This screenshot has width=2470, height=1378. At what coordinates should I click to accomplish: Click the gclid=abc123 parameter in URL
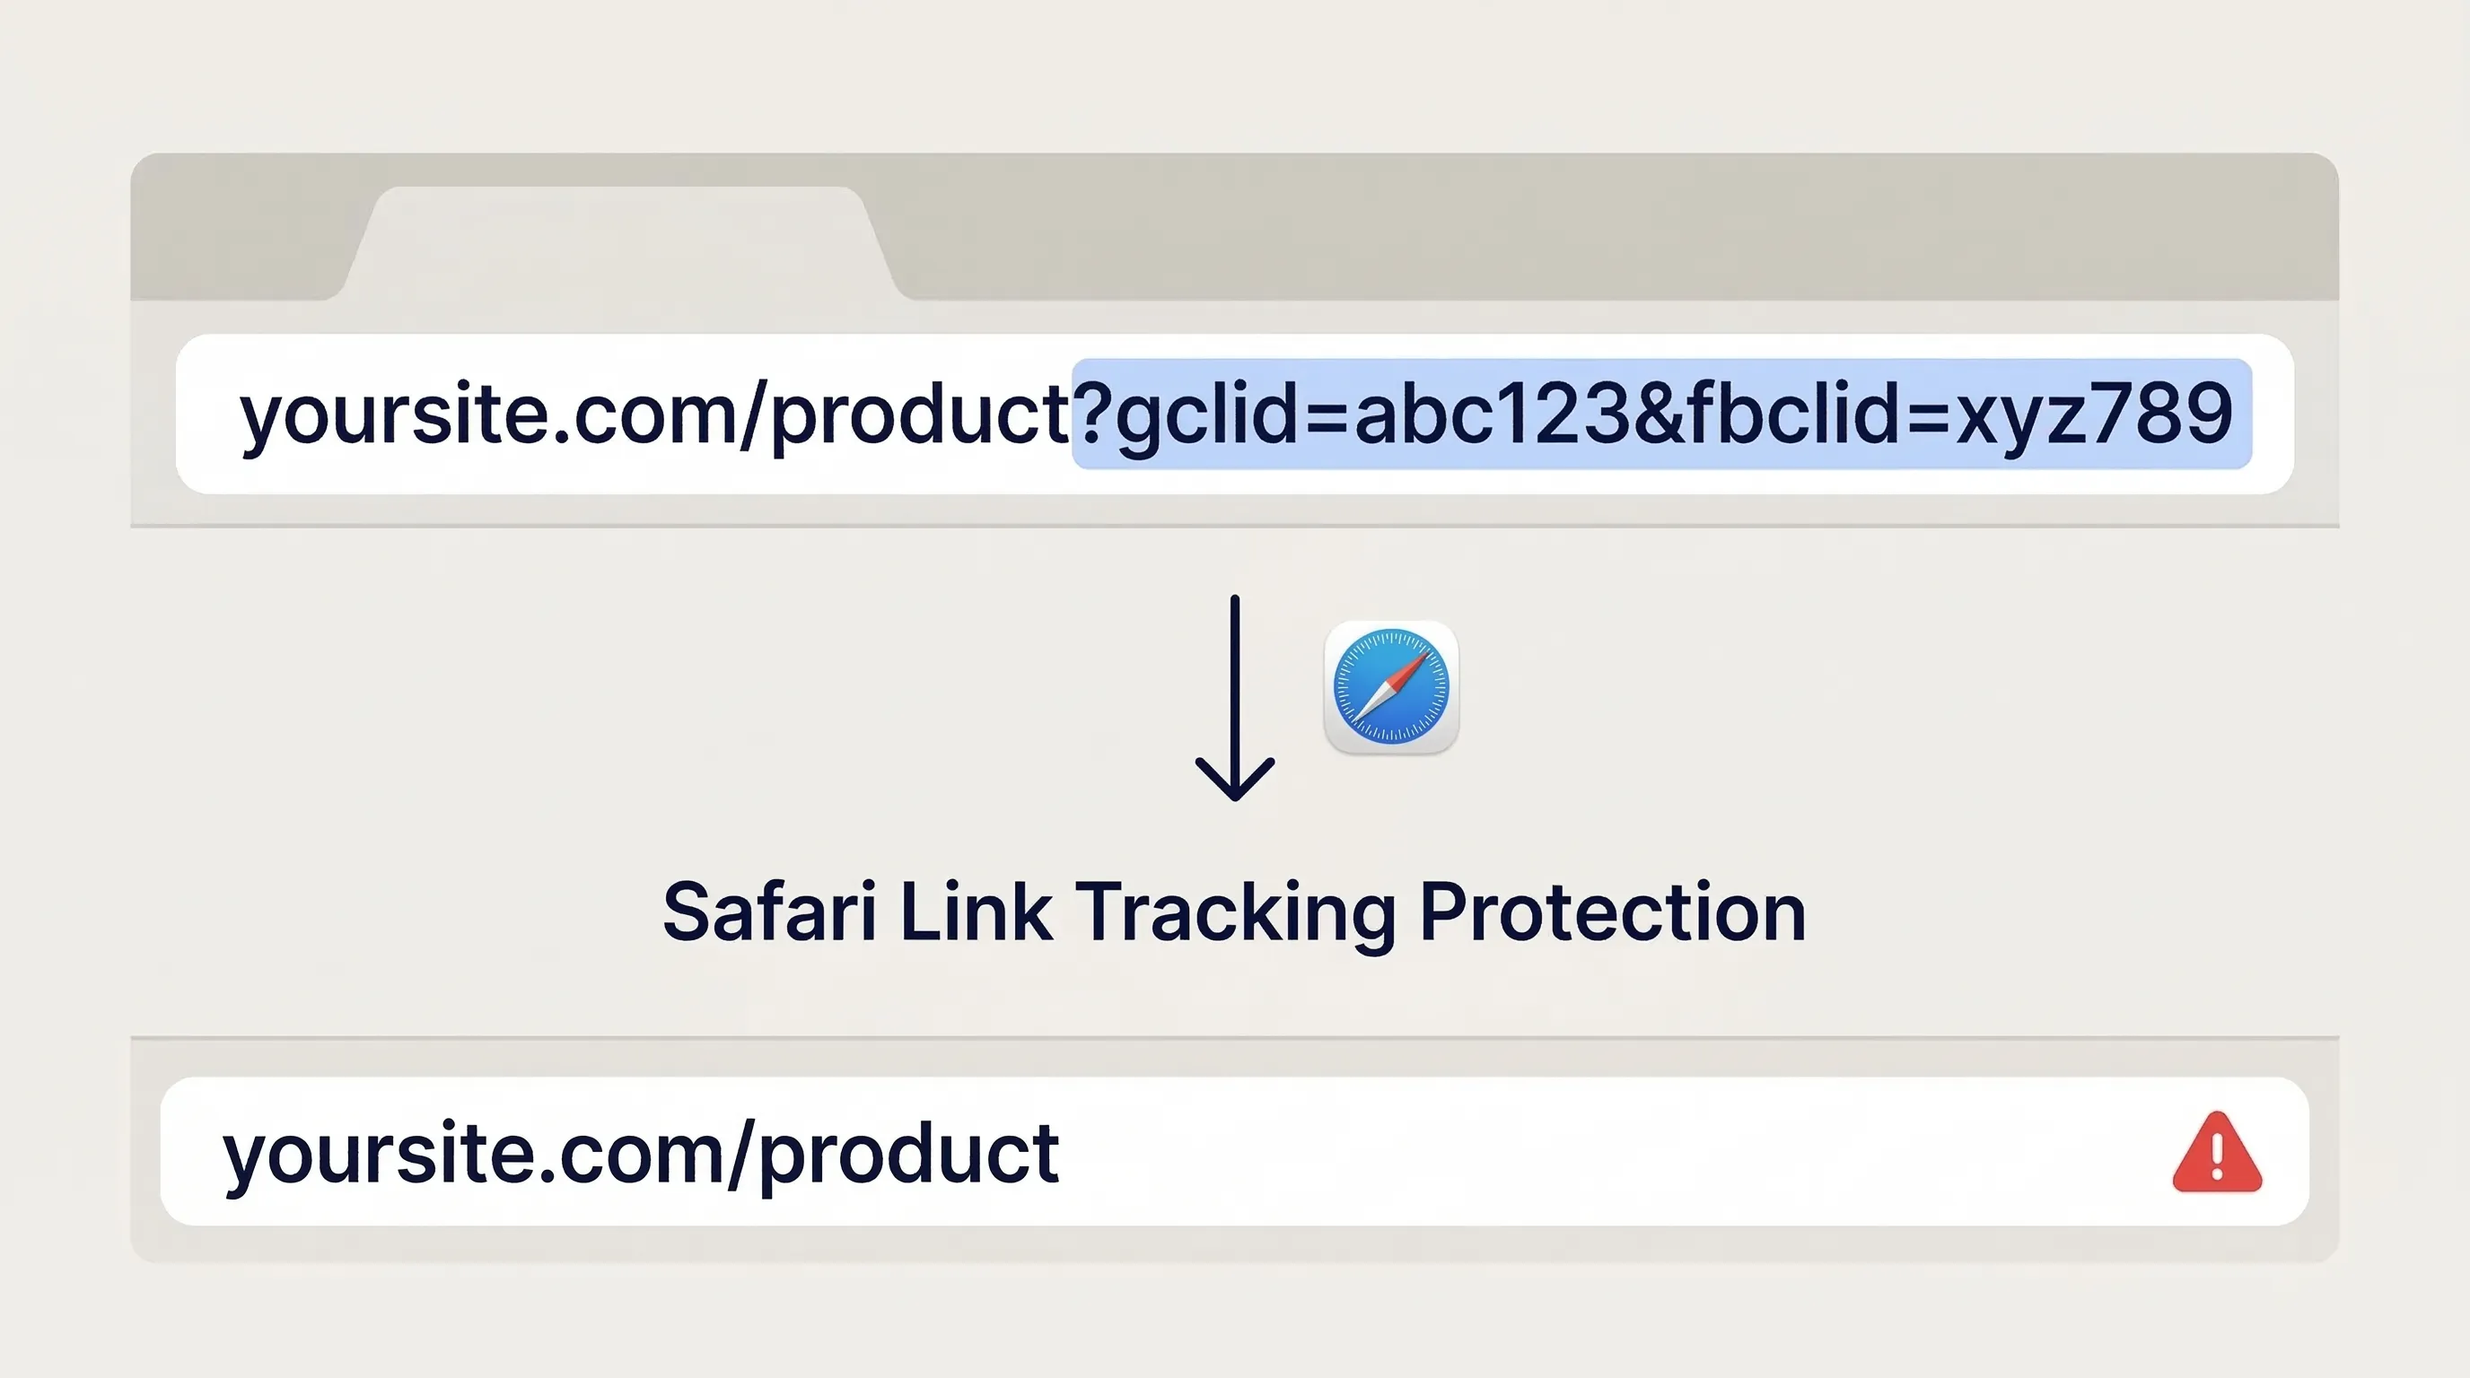point(1373,415)
